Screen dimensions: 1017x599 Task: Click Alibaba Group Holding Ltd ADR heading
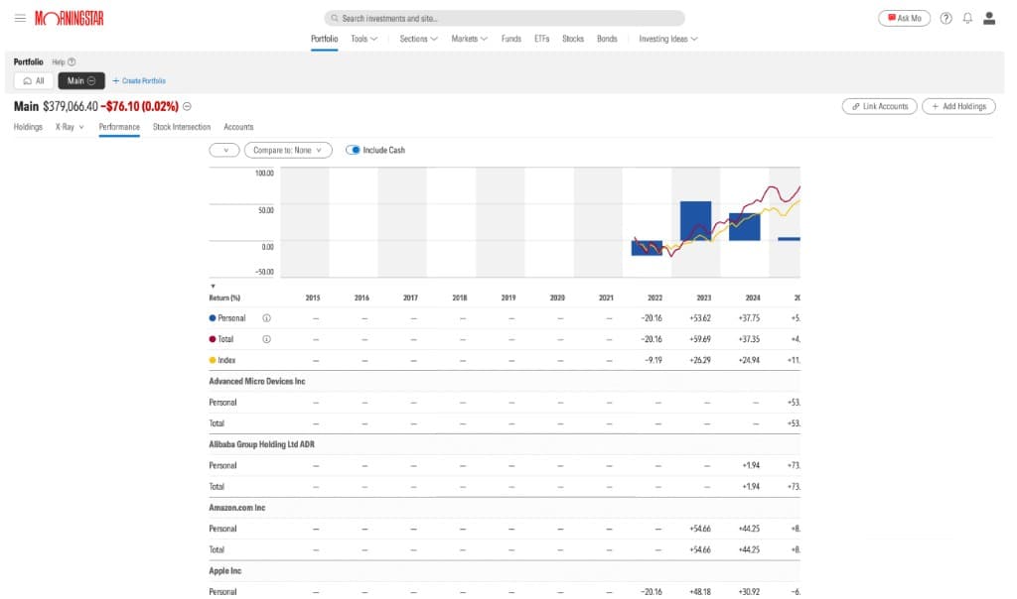[261, 444]
